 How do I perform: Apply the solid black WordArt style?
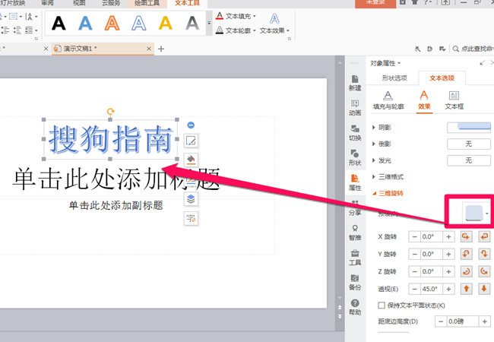pyautogui.click(x=59, y=24)
